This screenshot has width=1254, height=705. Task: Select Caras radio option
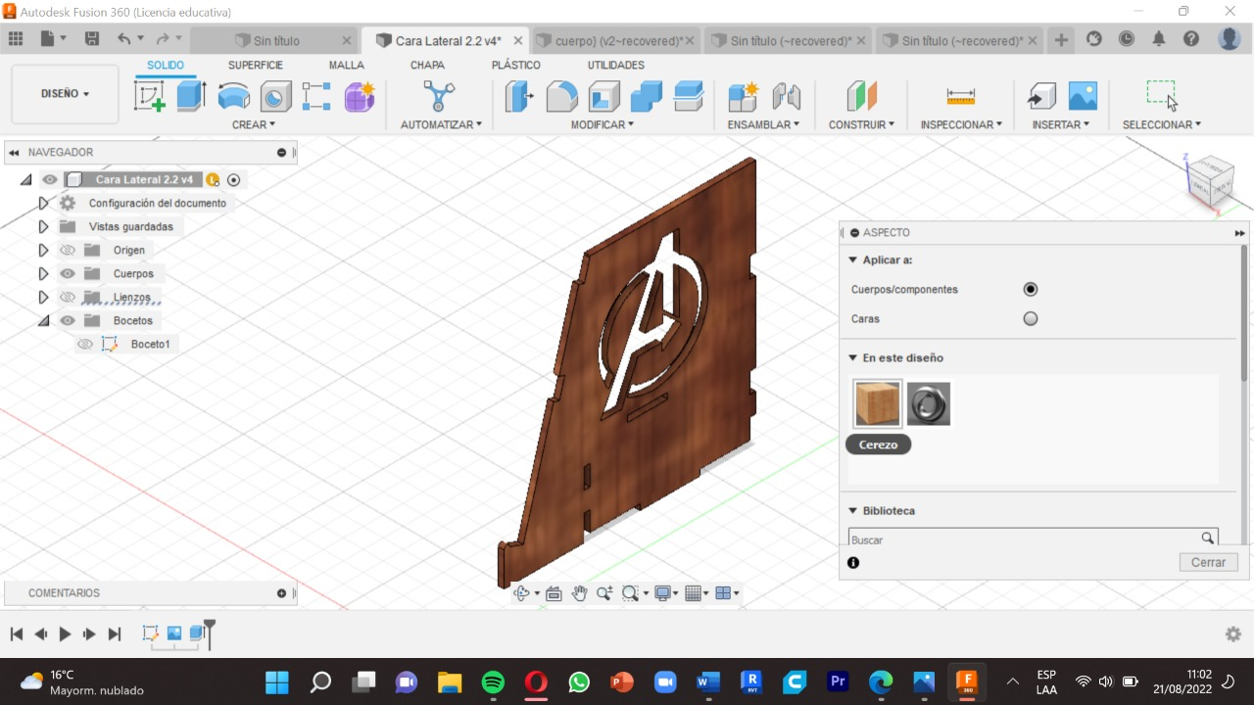[1030, 318]
